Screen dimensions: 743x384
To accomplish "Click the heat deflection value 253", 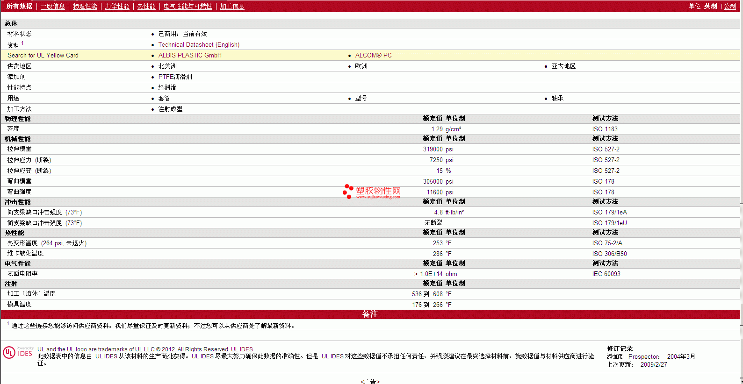I will [x=438, y=243].
